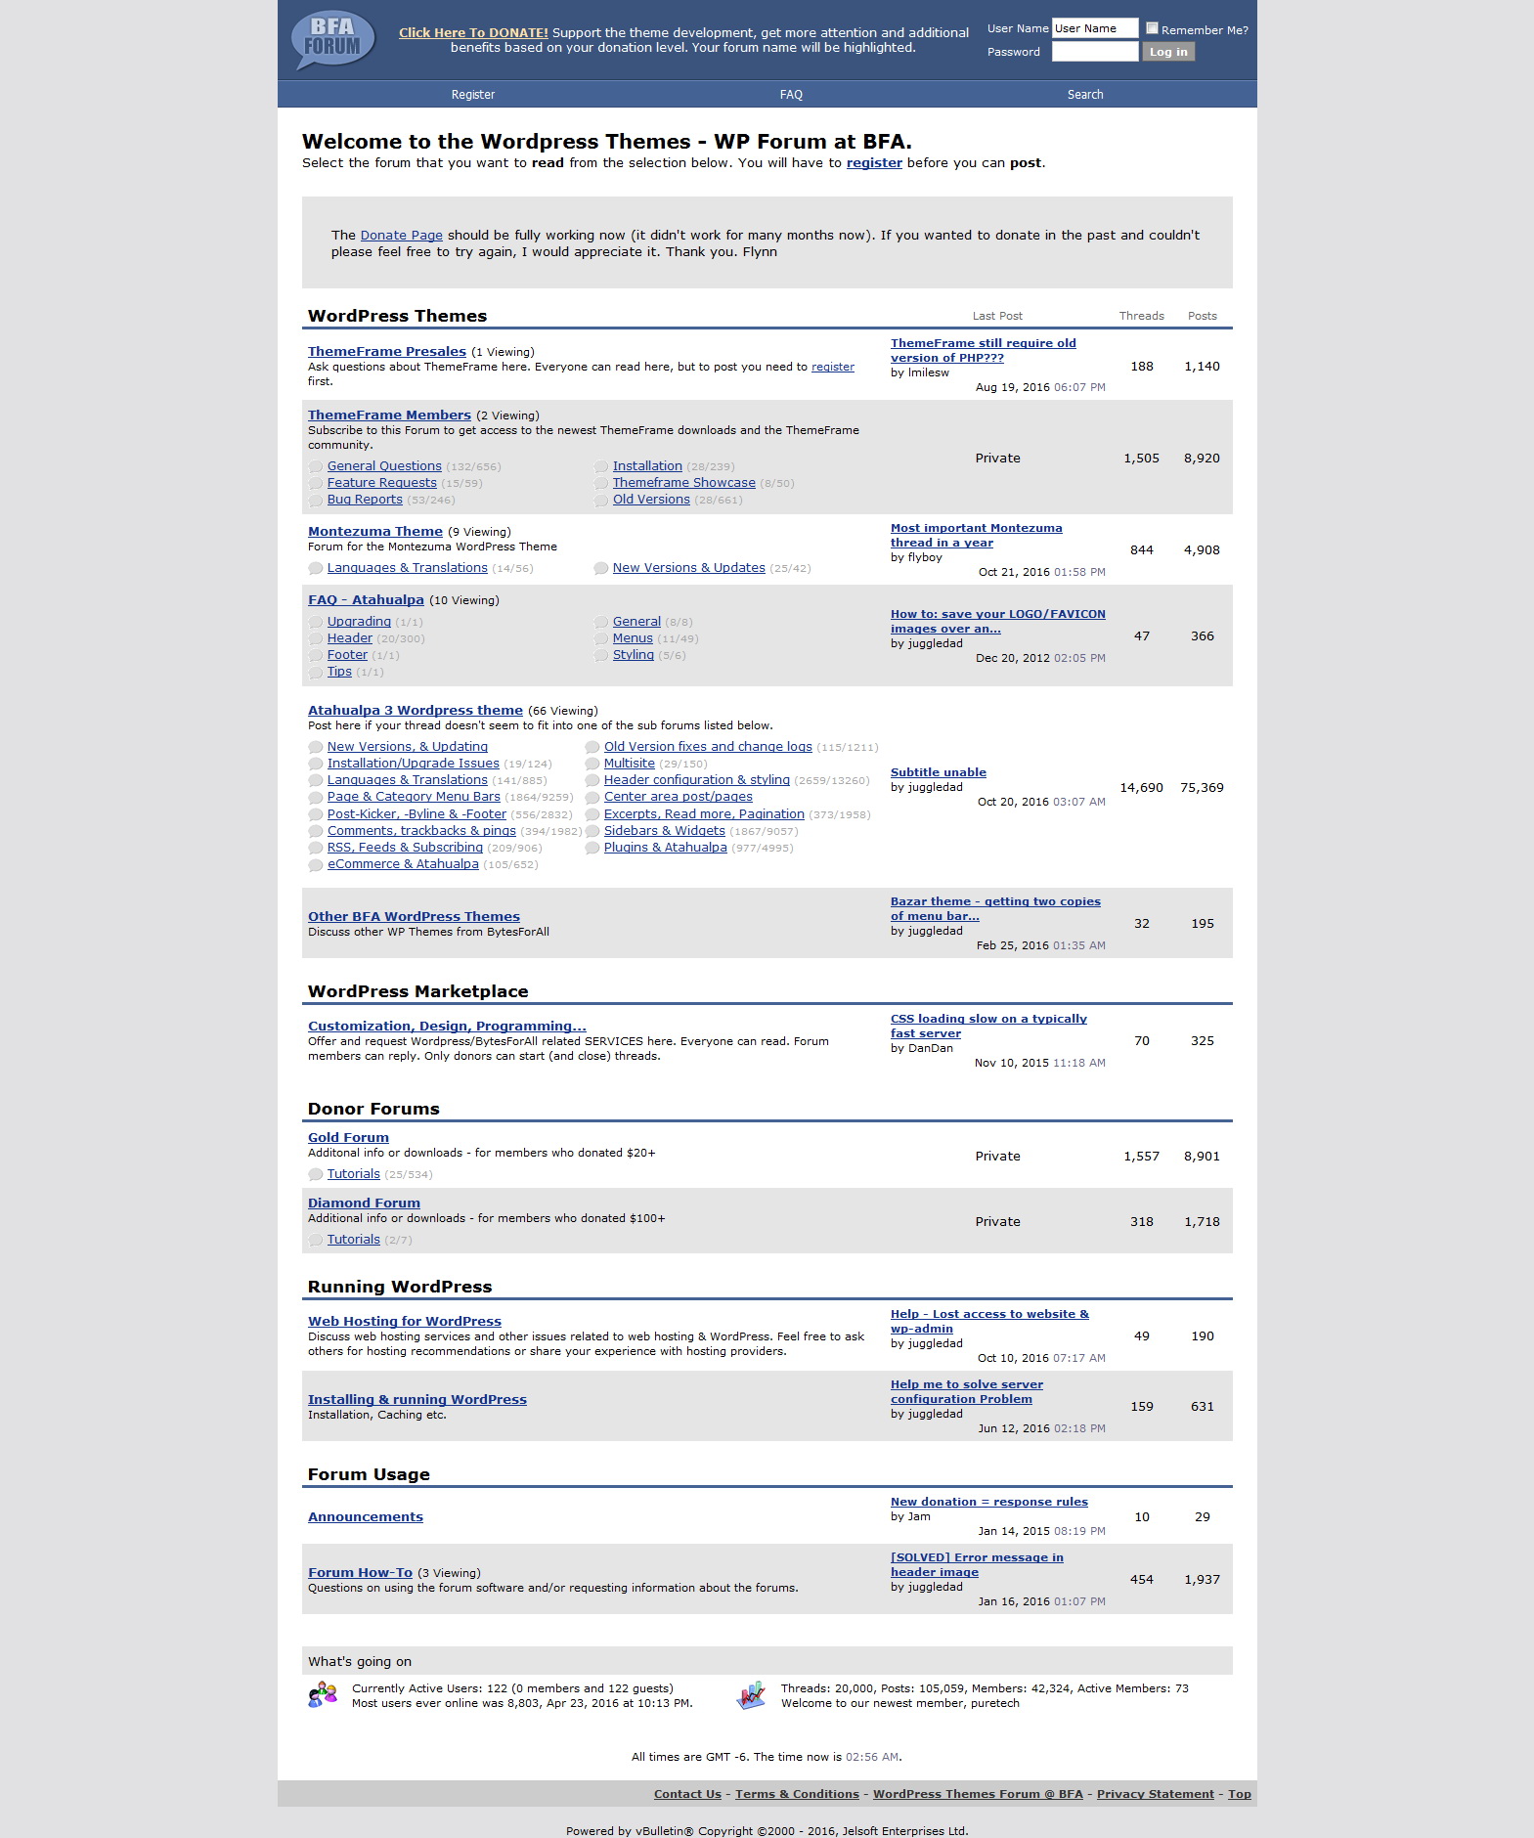Click the bubble icon beside Multisite
The width and height of the screenshot is (1534, 1838).
(592, 765)
